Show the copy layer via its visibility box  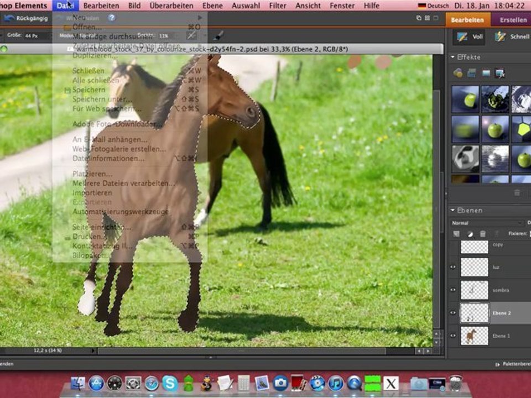coord(453,247)
